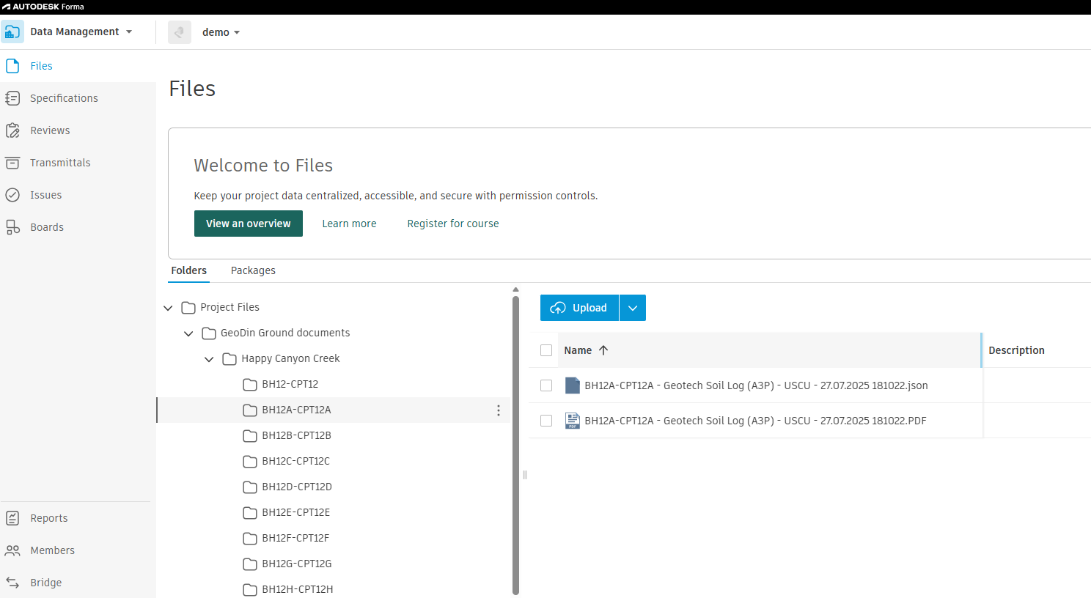Open the Members people icon

(x=12, y=550)
